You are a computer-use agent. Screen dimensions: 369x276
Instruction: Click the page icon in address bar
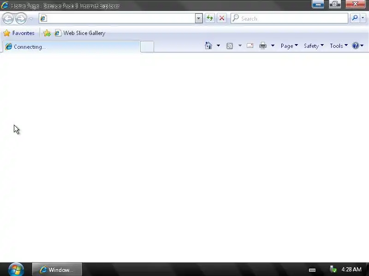(43, 18)
